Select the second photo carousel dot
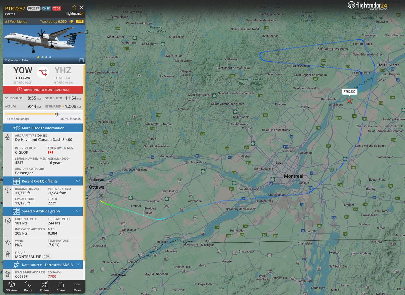 point(42,57)
